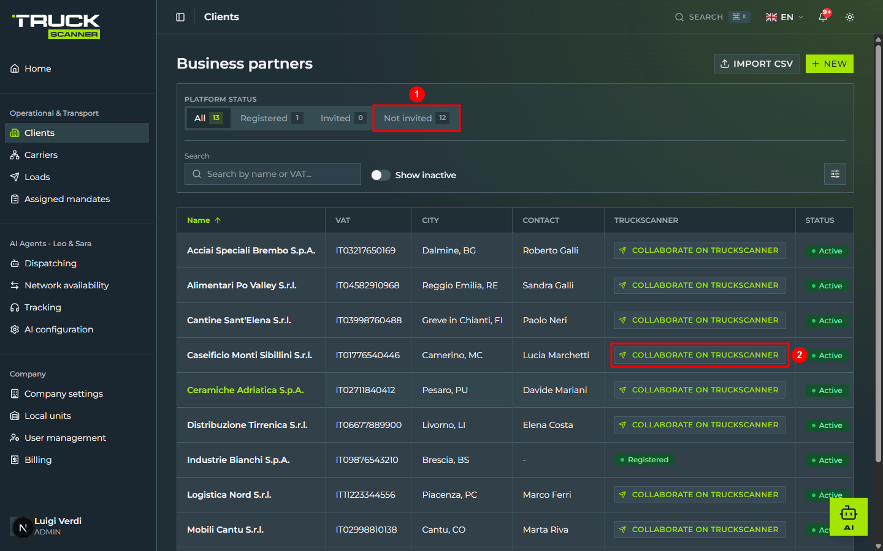Collaborate on TruckScanner for Distribuzione Tirrenica
Viewport: 883px width, 551px height.
[700, 425]
